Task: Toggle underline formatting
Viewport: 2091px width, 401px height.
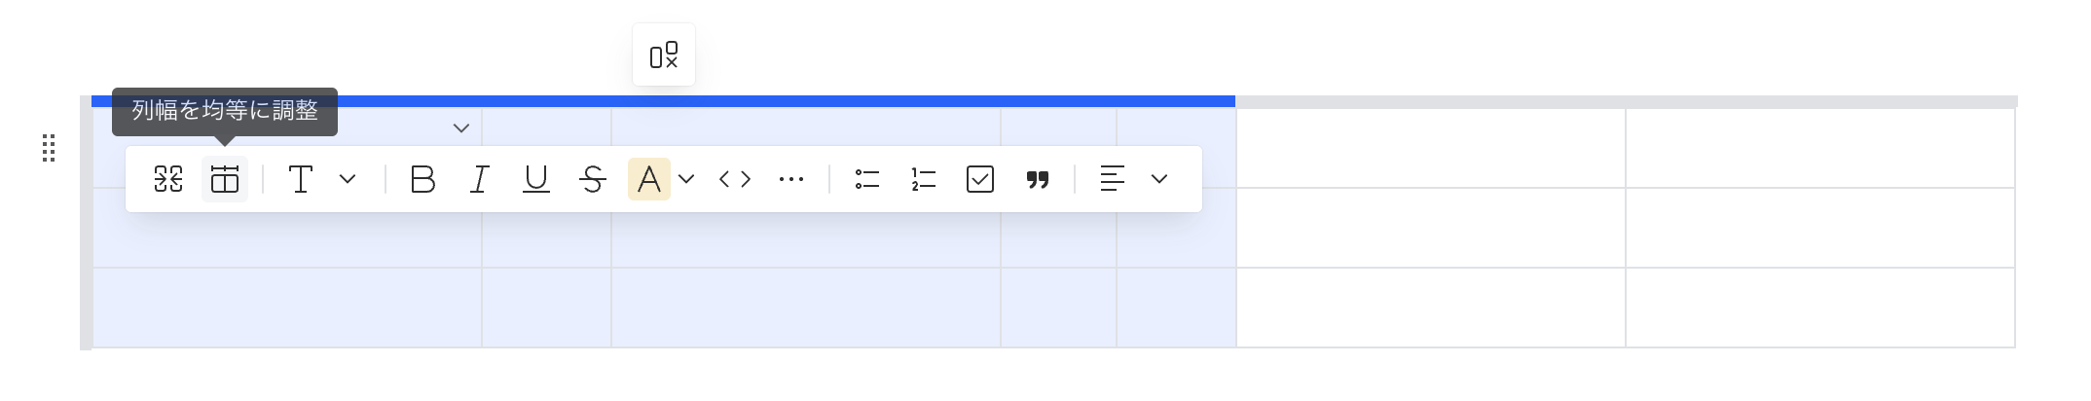Action: (536, 179)
